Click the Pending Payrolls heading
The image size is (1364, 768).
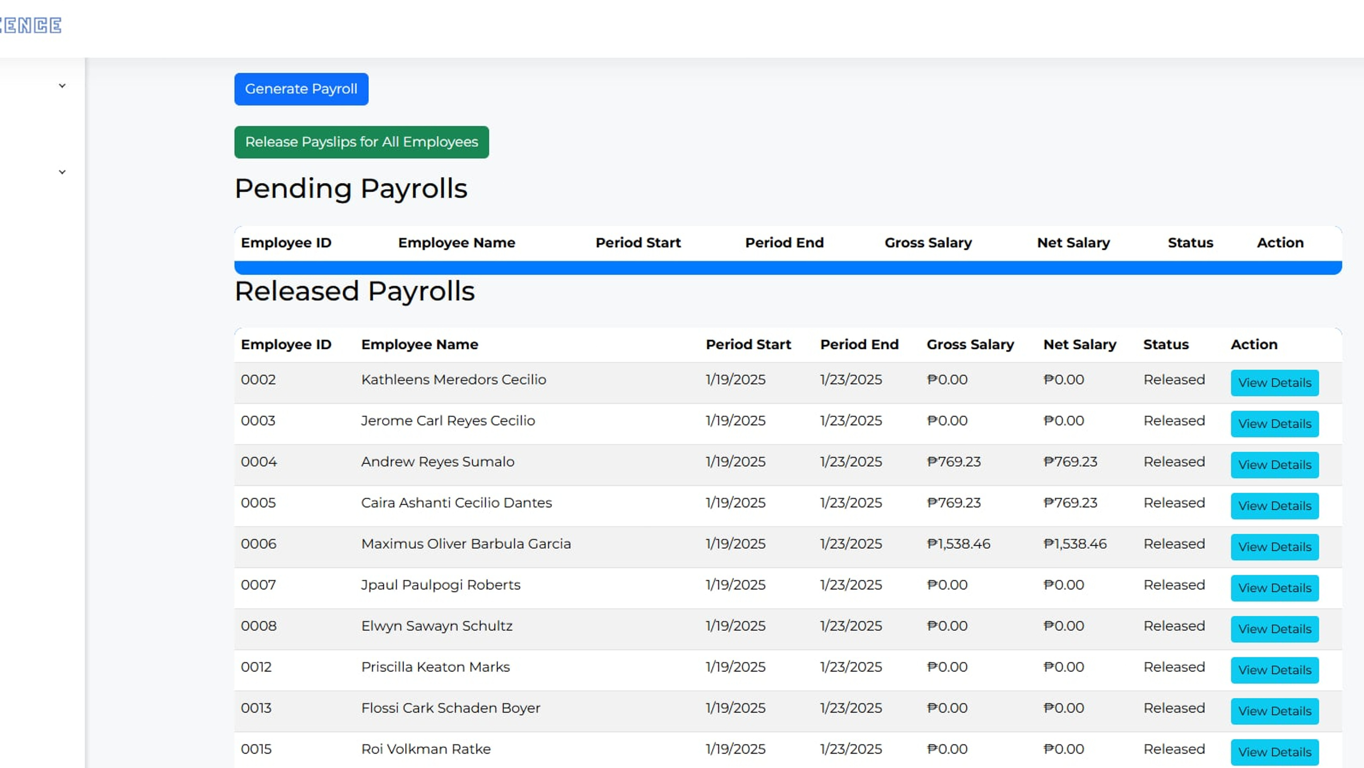(x=351, y=189)
